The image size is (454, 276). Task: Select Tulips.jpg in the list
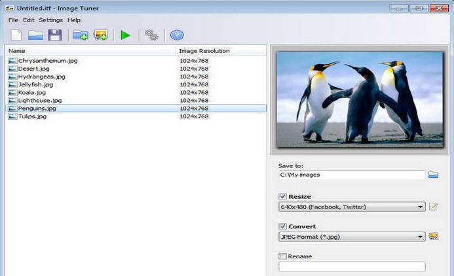pos(32,116)
